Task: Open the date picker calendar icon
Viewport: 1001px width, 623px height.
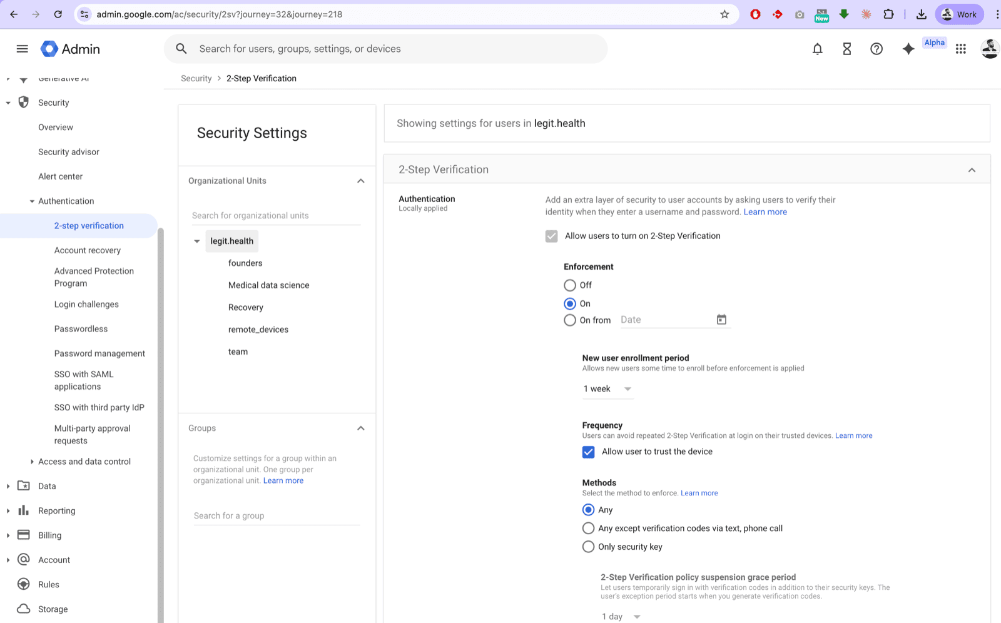Action: (721, 319)
